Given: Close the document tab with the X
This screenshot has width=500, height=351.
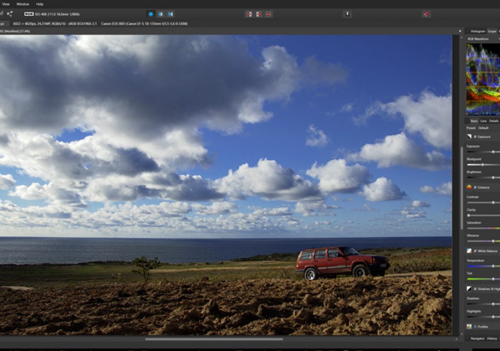Looking at the screenshot, I should click(460, 31).
